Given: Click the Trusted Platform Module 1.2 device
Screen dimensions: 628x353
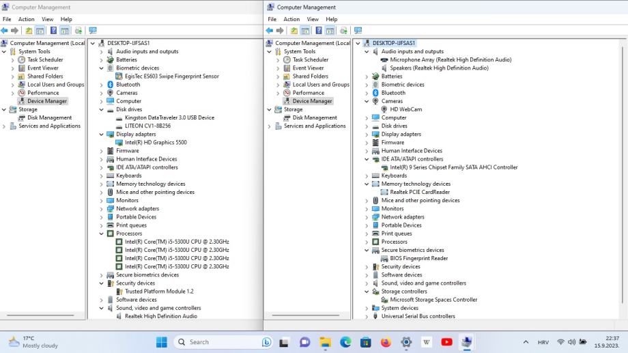Looking at the screenshot, I should (x=159, y=292).
